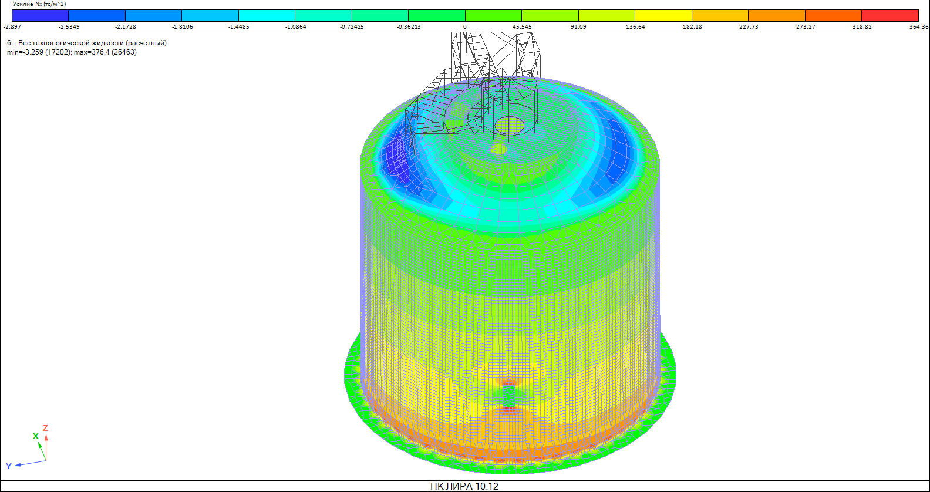Image resolution: width=930 pixels, height=492 pixels.
Task: Click the legend title Усилие Nx
Action: [x=39, y=4]
